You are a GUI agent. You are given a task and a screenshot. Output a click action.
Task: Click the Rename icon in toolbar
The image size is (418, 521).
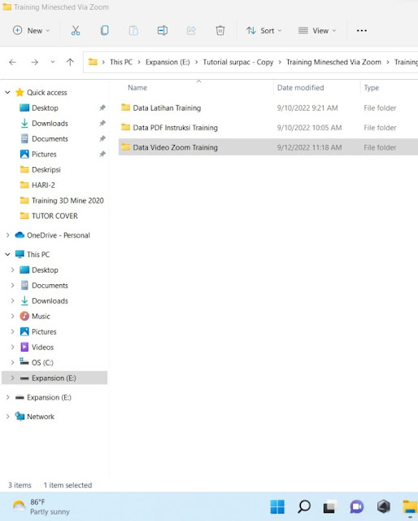pos(163,31)
